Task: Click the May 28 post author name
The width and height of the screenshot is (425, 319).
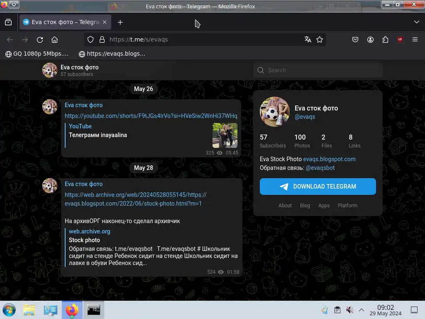Action: (x=83, y=184)
